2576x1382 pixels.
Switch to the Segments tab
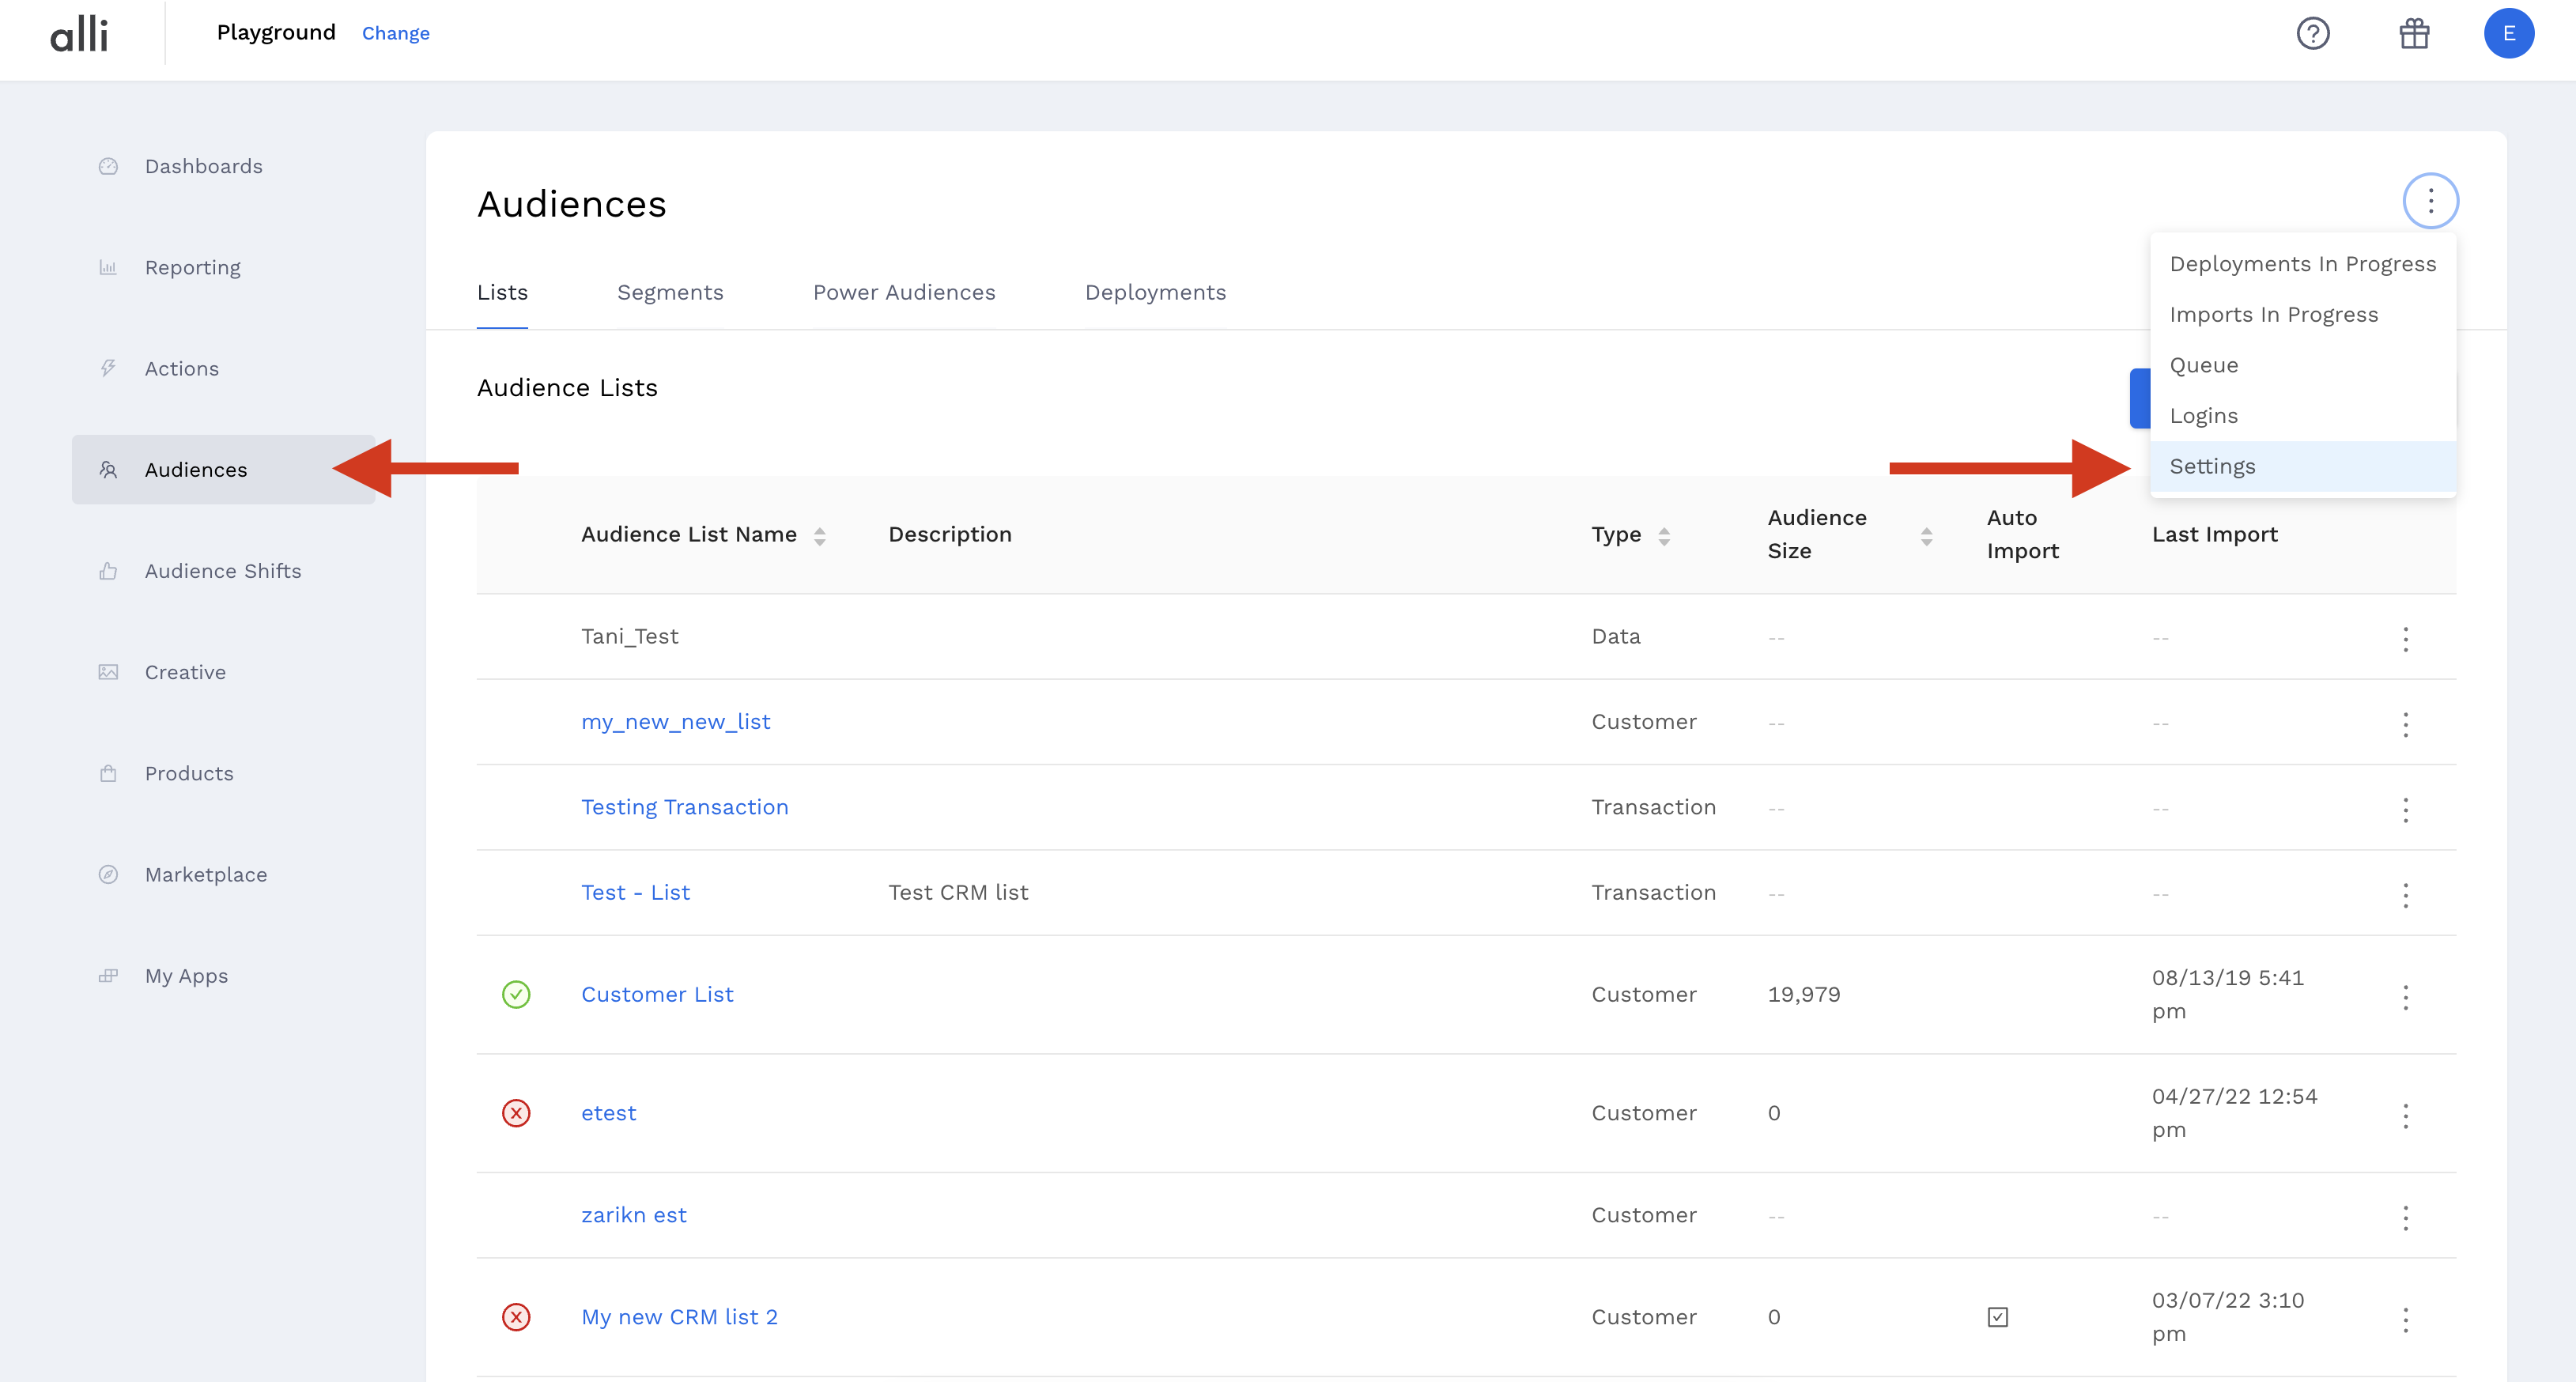click(x=670, y=292)
